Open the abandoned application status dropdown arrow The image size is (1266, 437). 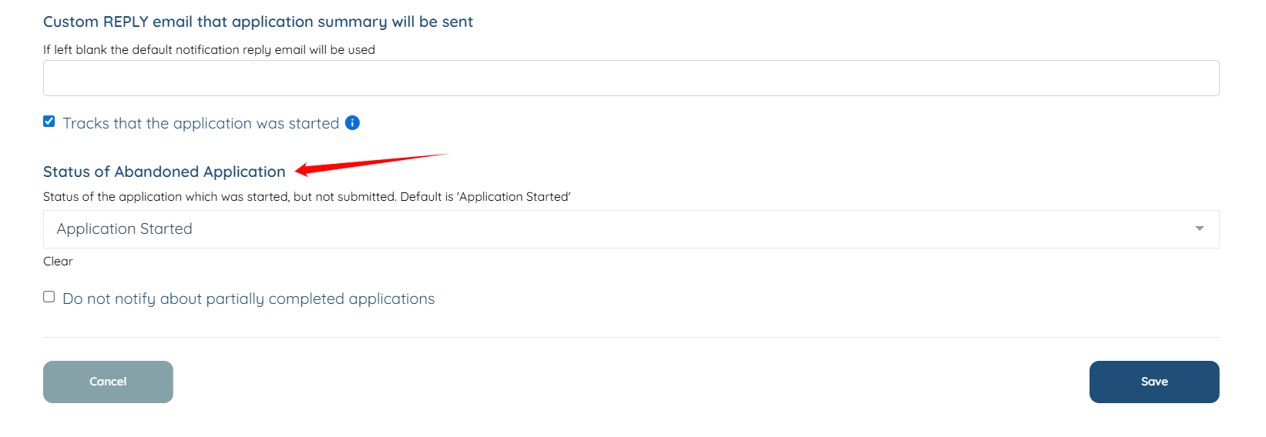(x=1199, y=229)
